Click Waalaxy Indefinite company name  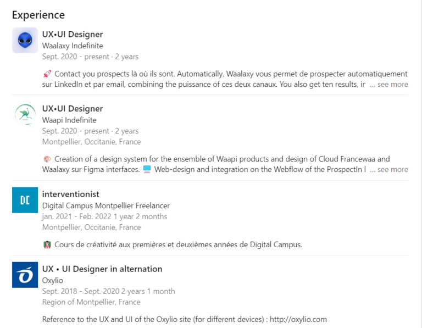[73, 46]
